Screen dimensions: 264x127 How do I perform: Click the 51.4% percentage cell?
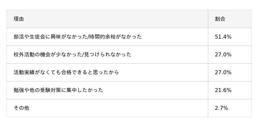point(230,37)
